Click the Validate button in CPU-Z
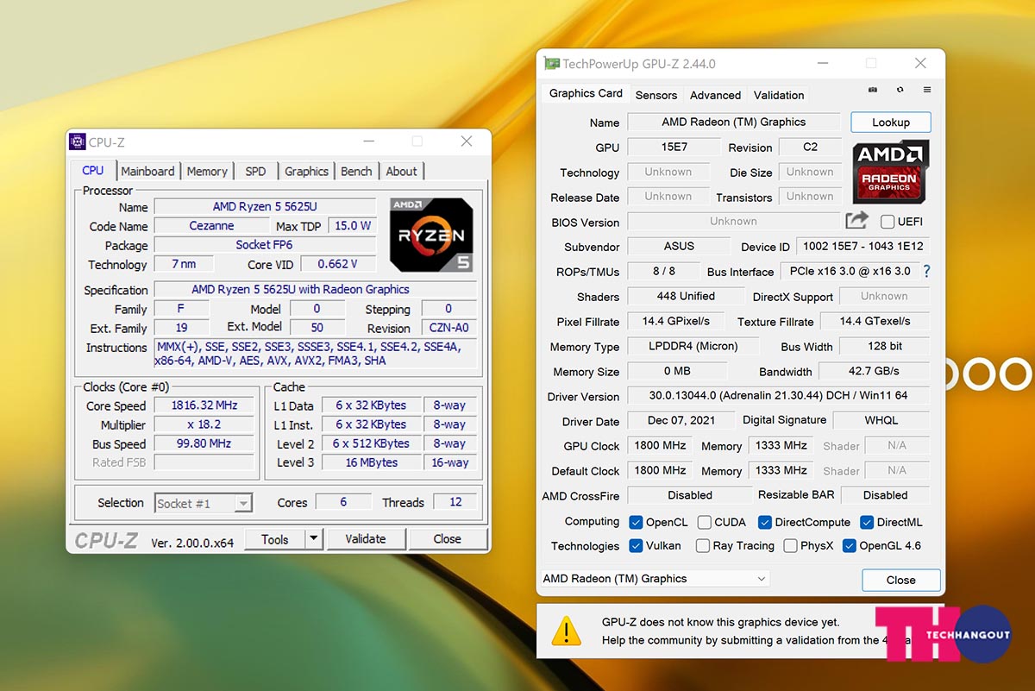The width and height of the screenshot is (1035, 691). (x=366, y=539)
